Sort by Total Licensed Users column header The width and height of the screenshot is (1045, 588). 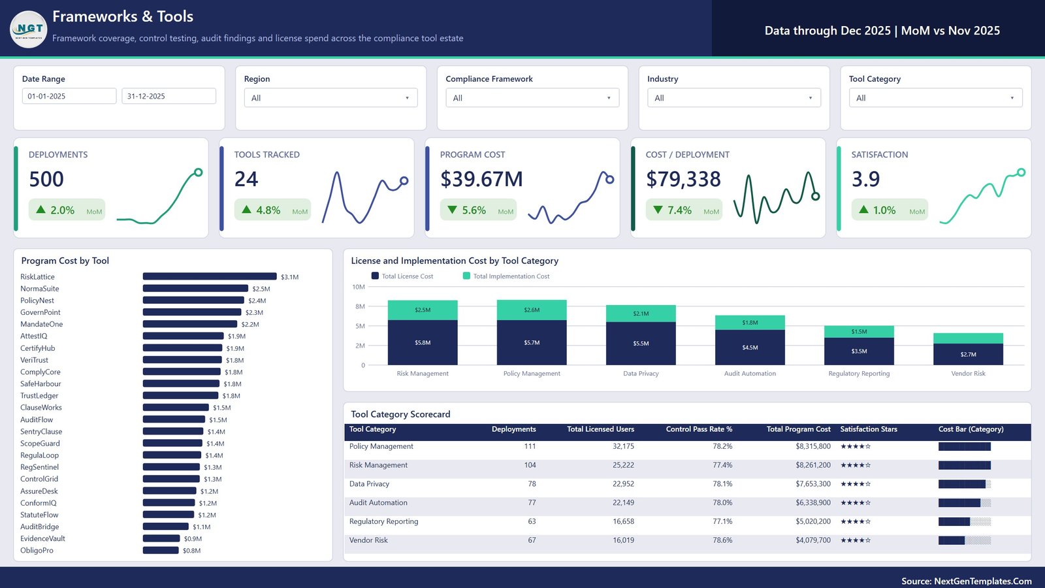click(x=600, y=429)
